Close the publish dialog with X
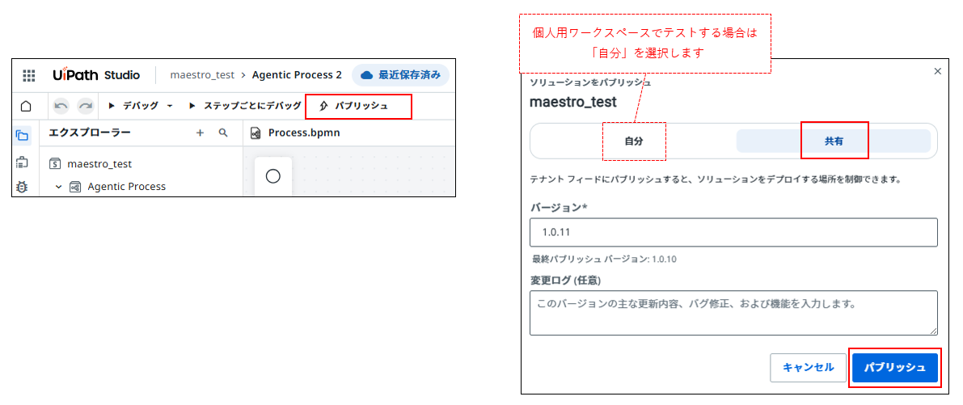963x405 pixels. [x=938, y=71]
